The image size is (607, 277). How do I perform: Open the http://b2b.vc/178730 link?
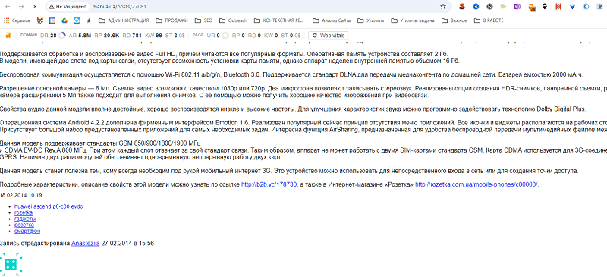click(269, 185)
